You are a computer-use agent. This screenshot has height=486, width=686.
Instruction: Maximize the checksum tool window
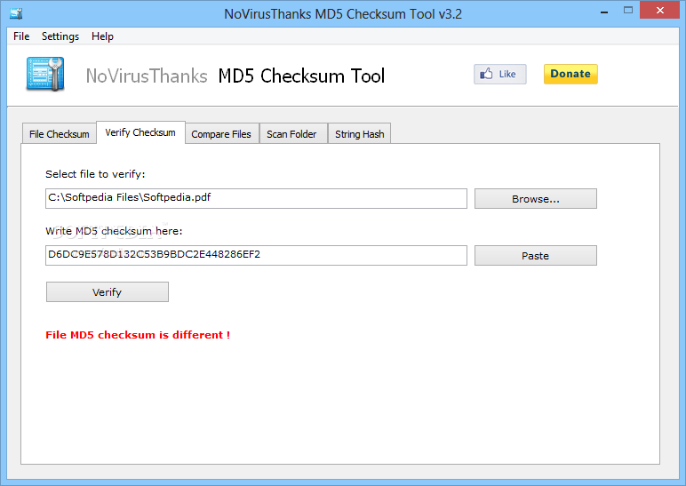628,11
